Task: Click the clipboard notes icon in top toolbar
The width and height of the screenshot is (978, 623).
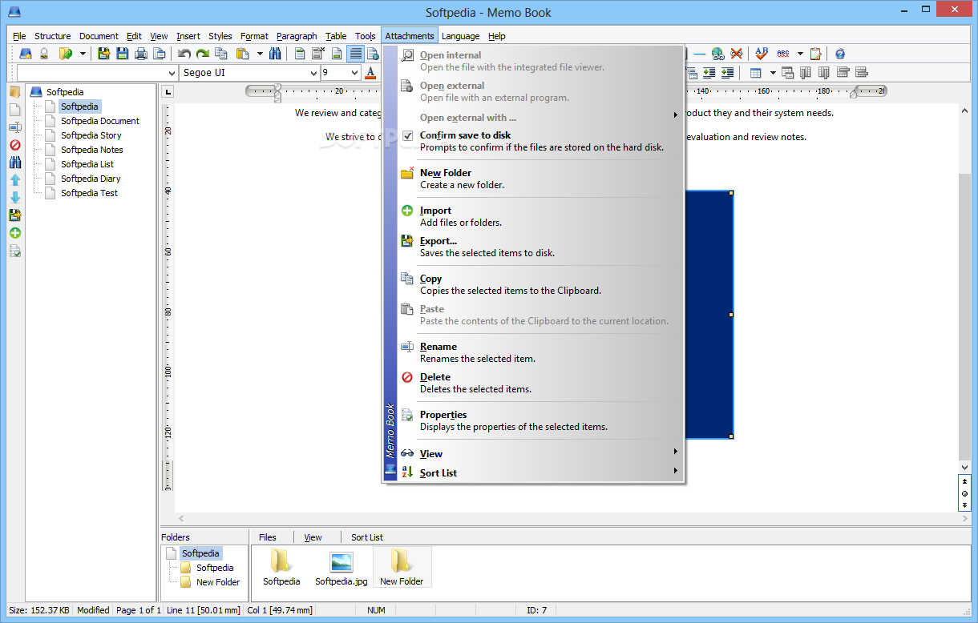Action: pos(815,54)
